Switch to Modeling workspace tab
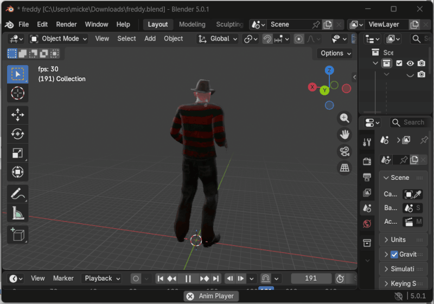Viewport: 434px width, 304px height. (x=192, y=24)
